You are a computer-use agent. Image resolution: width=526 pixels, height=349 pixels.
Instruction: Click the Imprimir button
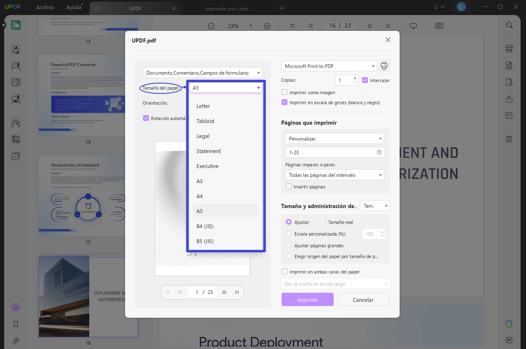coord(307,299)
